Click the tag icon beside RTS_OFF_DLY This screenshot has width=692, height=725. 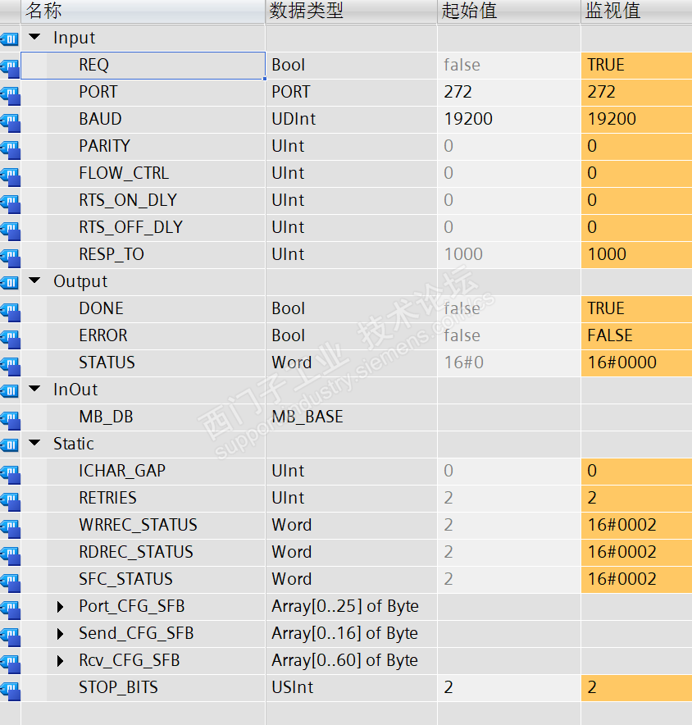[x=11, y=230]
